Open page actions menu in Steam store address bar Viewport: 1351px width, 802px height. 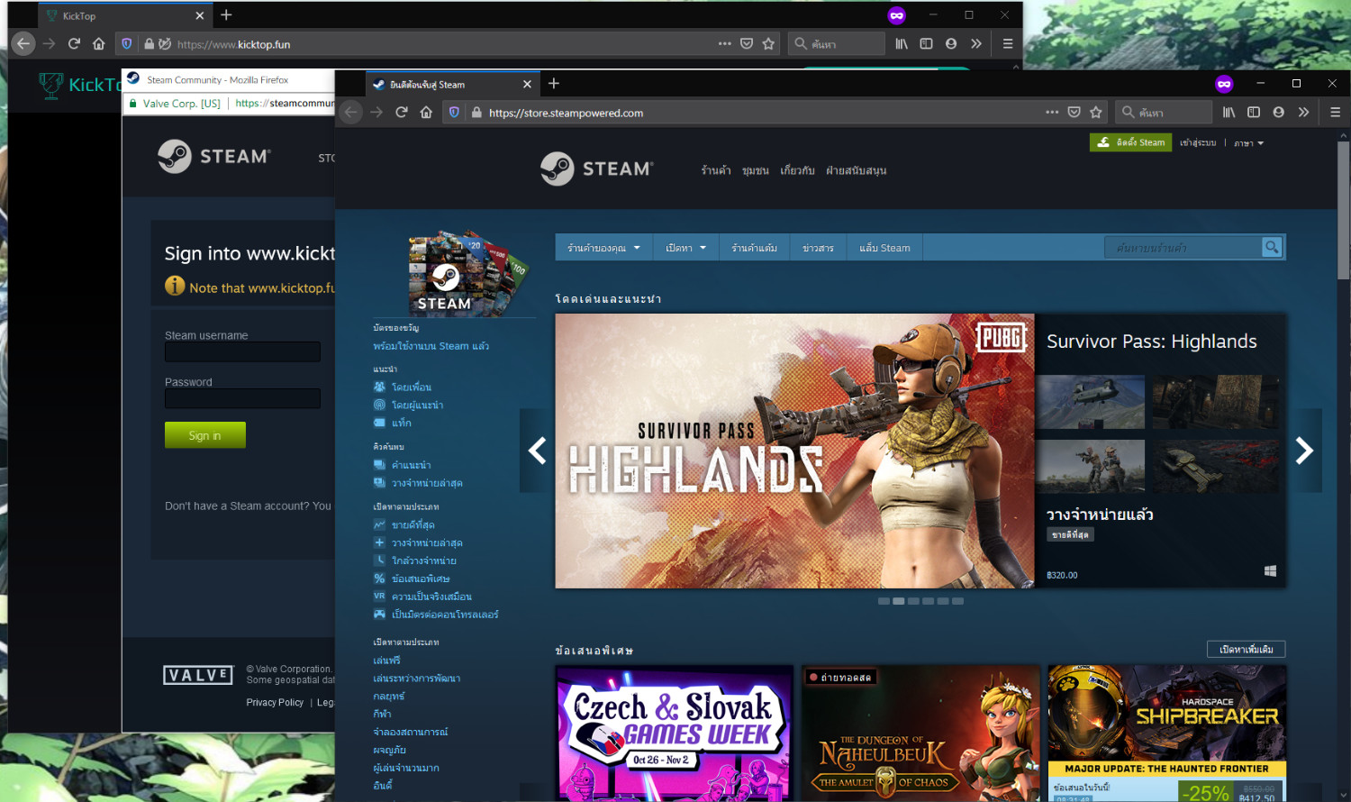1052,113
